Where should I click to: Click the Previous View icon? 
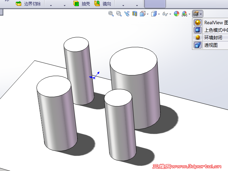pyautogui.click(x=127, y=14)
